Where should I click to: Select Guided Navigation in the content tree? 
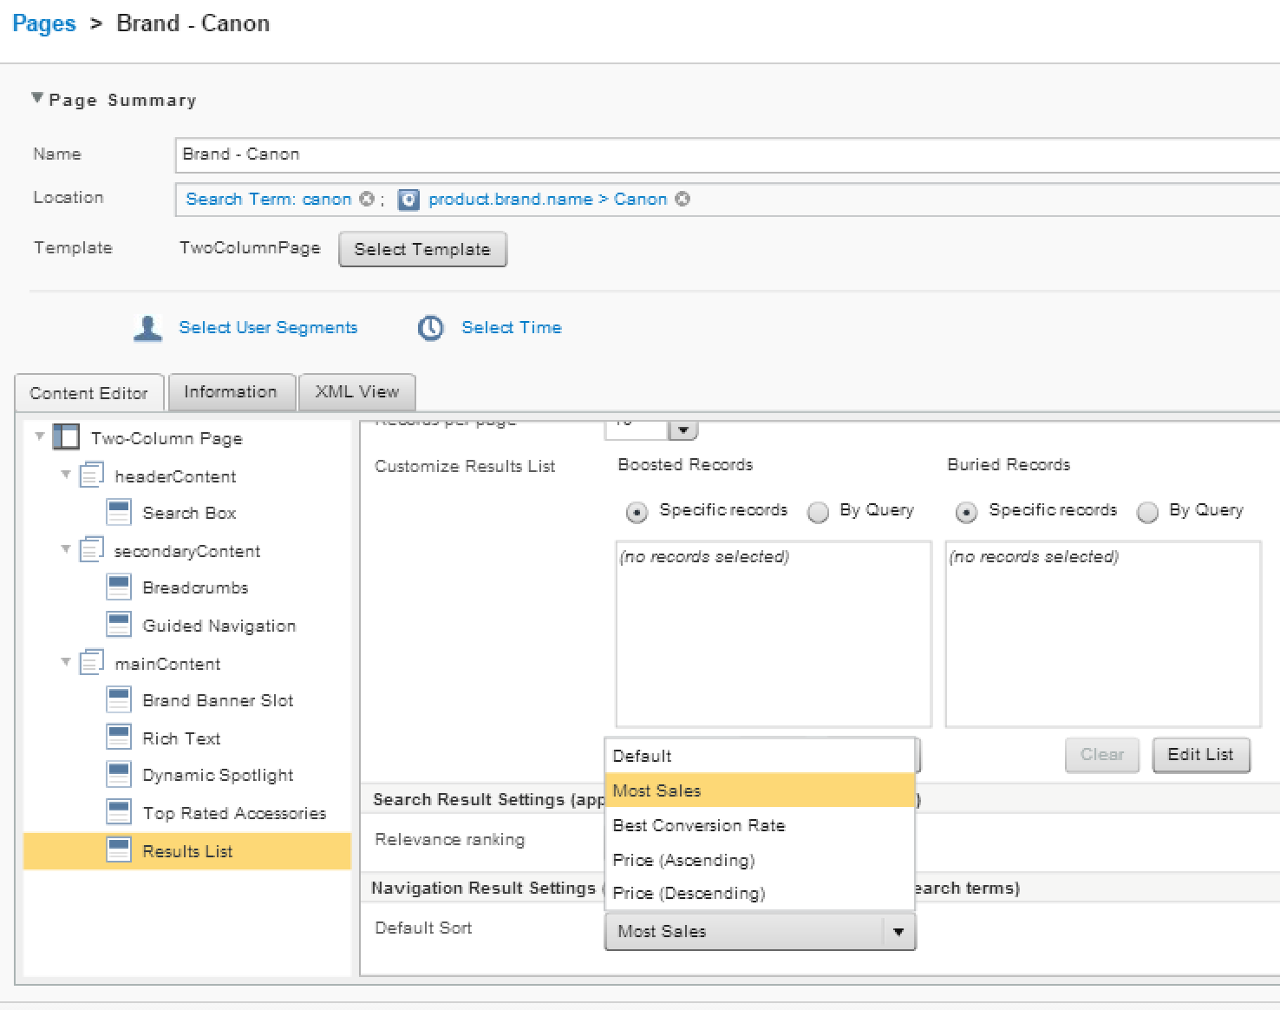click(219, 626)
